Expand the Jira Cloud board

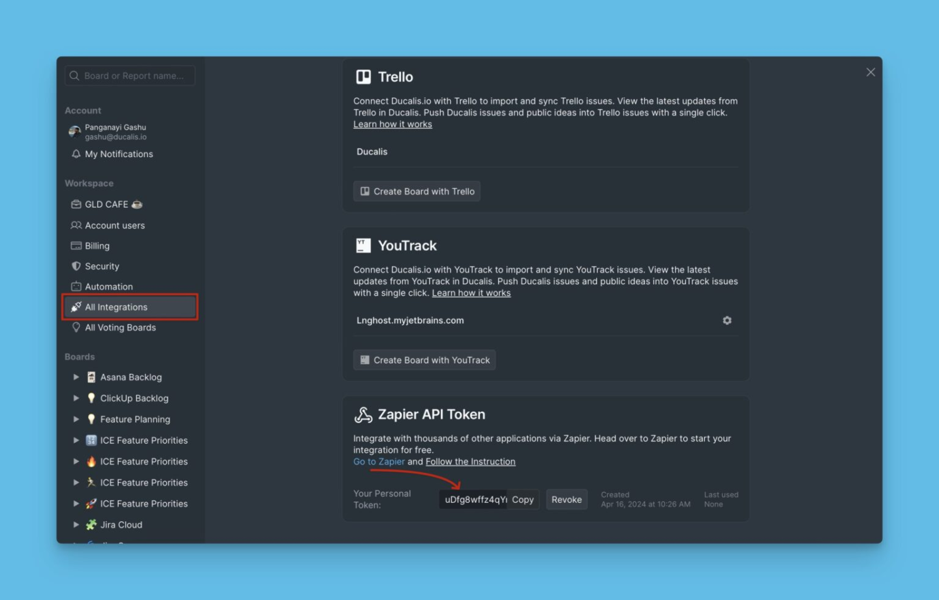coord(76,525)
